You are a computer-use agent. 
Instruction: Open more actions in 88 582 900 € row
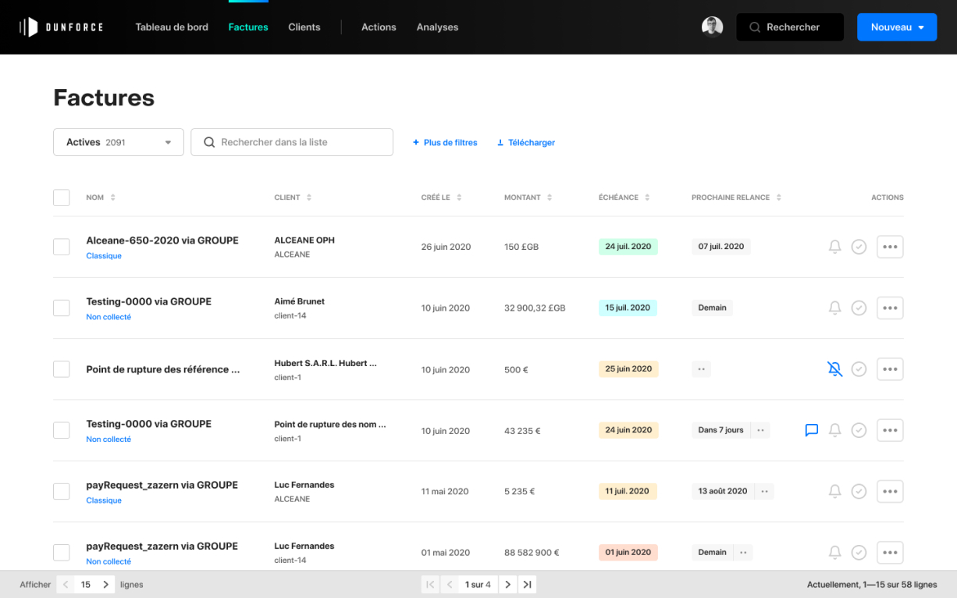tap(890, 552)
